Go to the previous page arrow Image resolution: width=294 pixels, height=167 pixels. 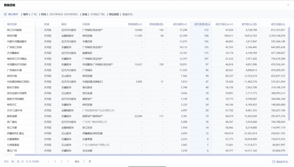pos(48,161)
